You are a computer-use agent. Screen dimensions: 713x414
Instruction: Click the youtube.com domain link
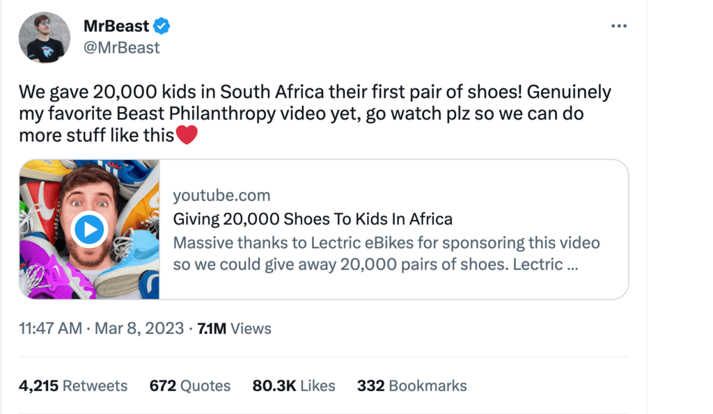(x=221, y=195)
